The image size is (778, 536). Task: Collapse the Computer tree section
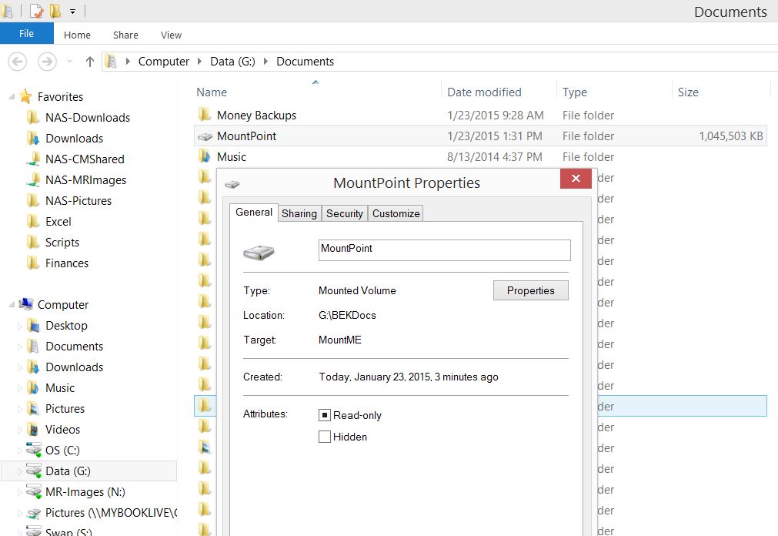(x=12, y=305)
